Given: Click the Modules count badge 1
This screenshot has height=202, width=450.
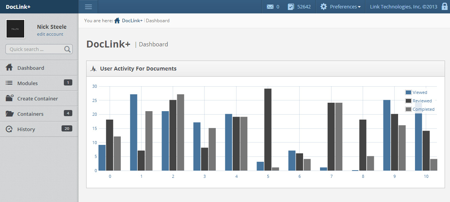Looking at the screenshot, I should click(68, 83).
